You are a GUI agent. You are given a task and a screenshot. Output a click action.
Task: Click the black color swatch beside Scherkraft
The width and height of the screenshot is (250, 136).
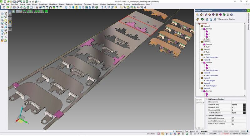245,105
